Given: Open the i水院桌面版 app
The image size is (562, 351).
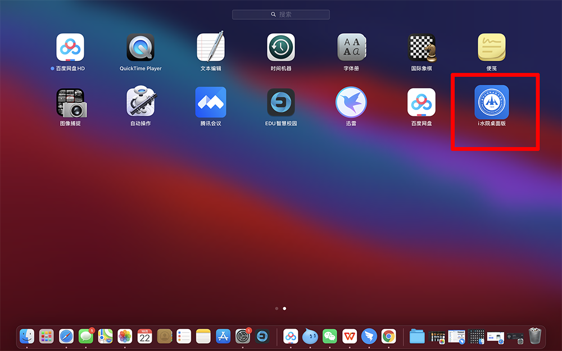Looking at the screenshot, I should point(492,103).
